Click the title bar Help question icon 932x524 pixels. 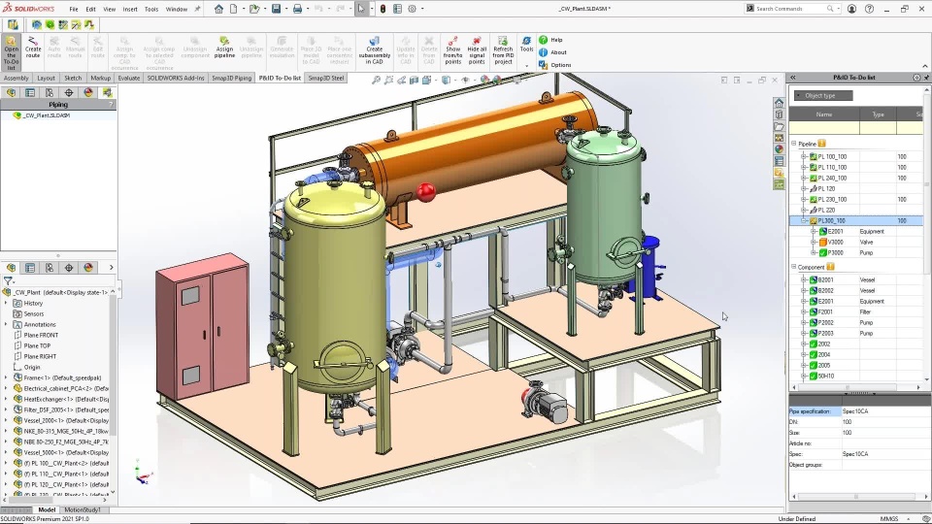point(870,9)
